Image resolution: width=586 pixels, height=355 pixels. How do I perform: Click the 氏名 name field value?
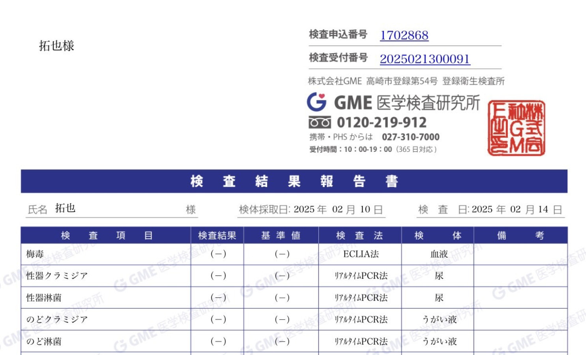click(65, 208)
